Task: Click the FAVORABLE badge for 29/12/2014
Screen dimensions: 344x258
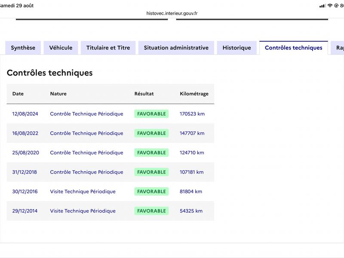Action: (x=151, y=211)
